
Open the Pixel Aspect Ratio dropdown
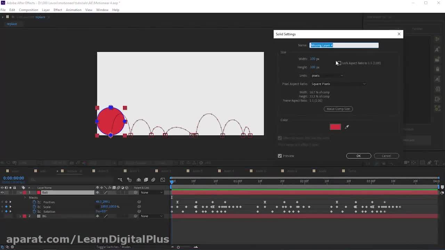(338, 84)
